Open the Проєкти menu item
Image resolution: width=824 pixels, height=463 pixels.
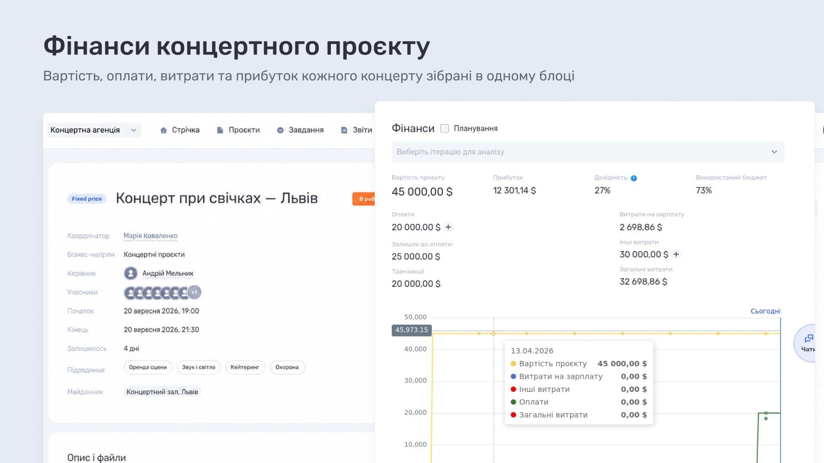click(244, 130)
